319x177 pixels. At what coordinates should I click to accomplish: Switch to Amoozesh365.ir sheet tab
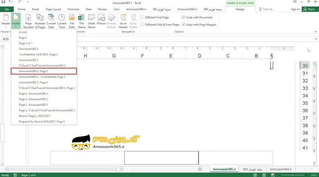pos(224,169)
